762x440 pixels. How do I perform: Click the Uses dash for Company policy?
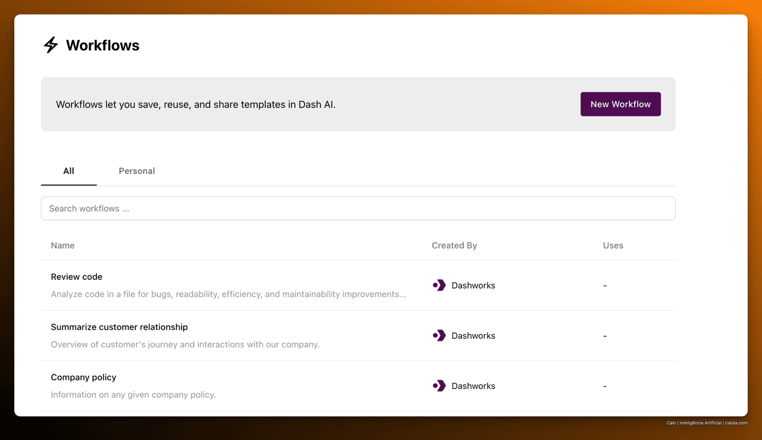(x=605, y=386)
